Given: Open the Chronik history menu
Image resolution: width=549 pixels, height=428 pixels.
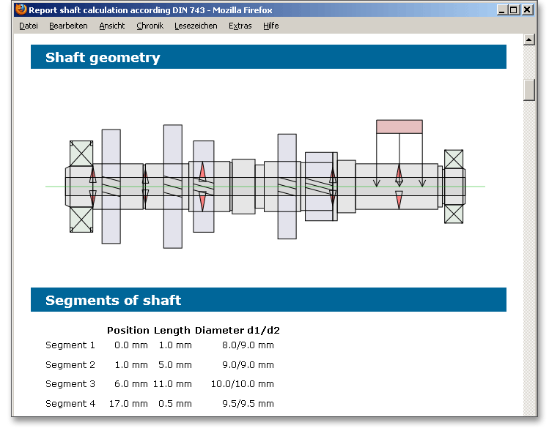Looking at the screenshot, I should tap(150, 26).
